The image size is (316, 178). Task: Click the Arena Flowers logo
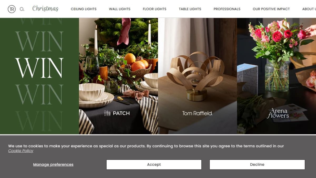[x=278, y=113]
